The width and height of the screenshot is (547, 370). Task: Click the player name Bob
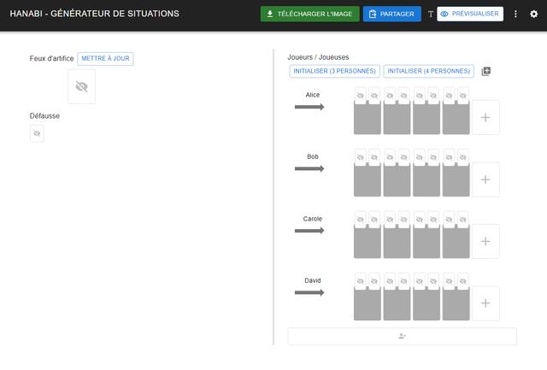pyautogui.click(x=313, y=156)
